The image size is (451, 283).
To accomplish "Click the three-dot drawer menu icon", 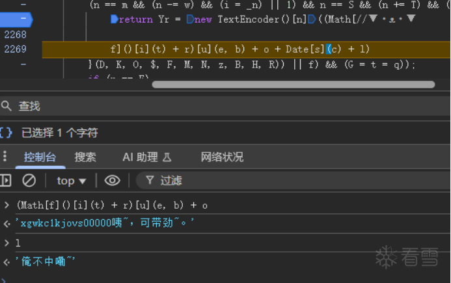I will point(6,157).
